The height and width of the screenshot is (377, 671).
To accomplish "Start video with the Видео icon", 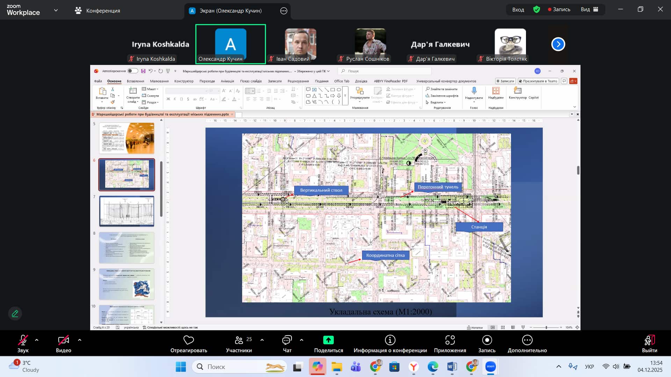I will [63, 340].
